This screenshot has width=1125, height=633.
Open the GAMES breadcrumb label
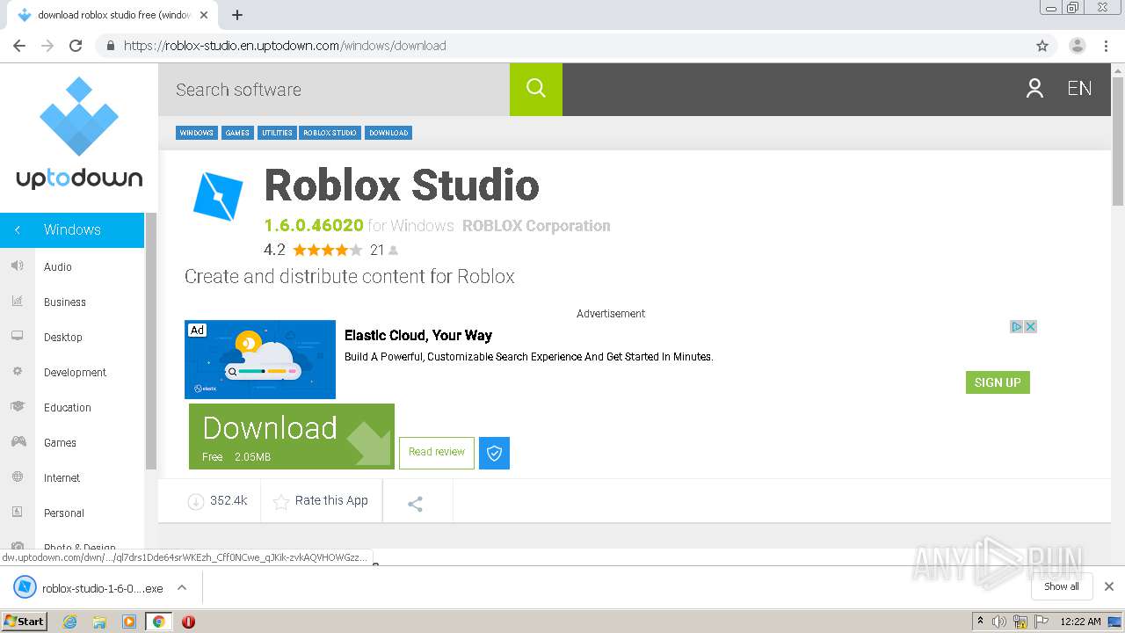236,133
